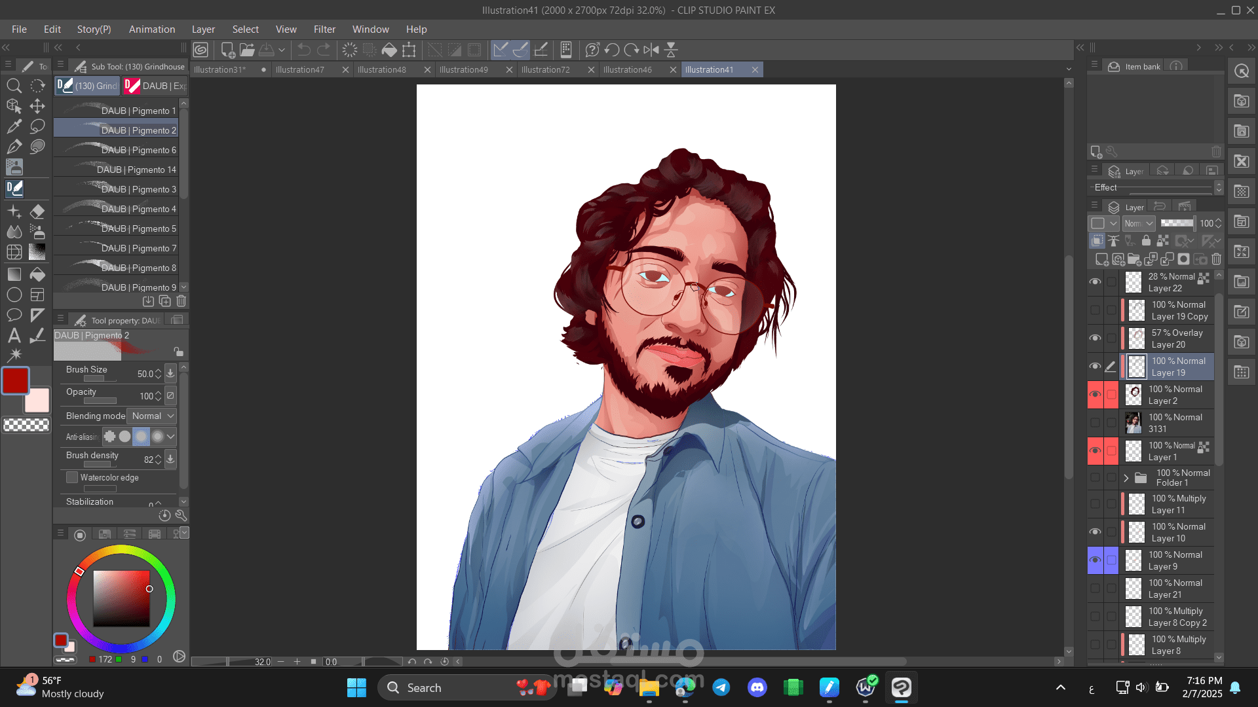Screen dimensions: 1258x707
Task: Enable the Watercolor edge checkbox
Action: coord(72,477)
